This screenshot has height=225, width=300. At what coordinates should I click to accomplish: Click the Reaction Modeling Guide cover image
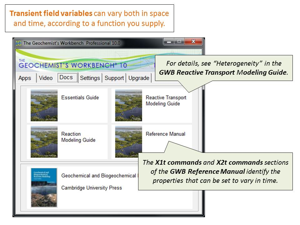pos(44,142)
